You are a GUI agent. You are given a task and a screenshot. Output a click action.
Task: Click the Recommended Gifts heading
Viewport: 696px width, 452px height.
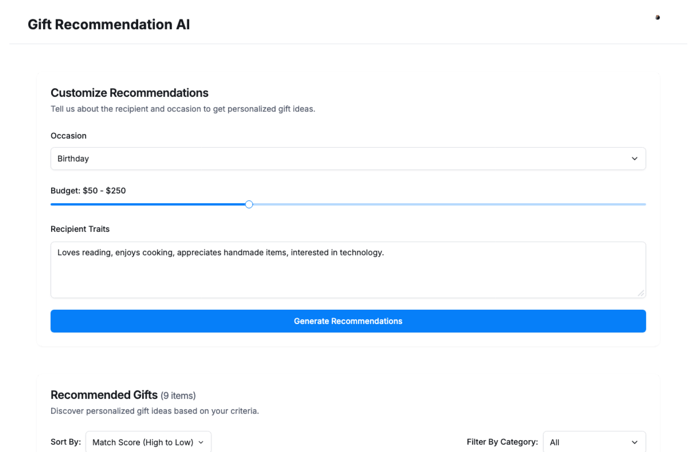pyautogui.click(x=104, y=395)
